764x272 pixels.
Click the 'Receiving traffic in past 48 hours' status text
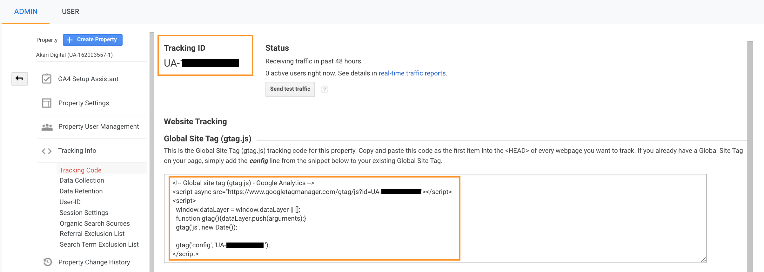click(x=314, y=61)
